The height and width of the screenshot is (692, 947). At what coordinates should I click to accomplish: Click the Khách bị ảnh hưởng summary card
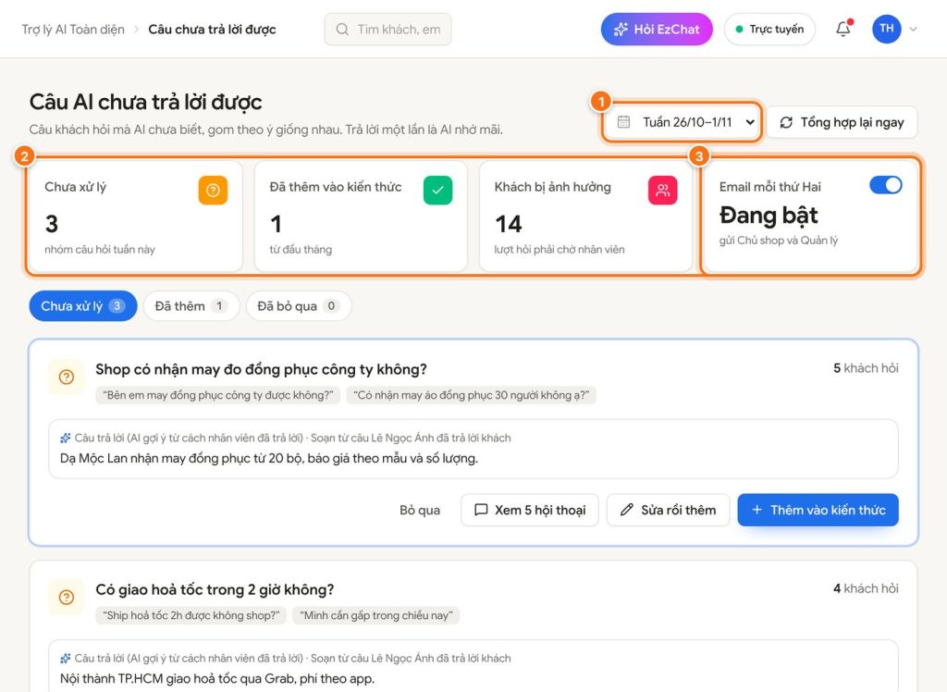pyautogui.click(x=585, y=216)
